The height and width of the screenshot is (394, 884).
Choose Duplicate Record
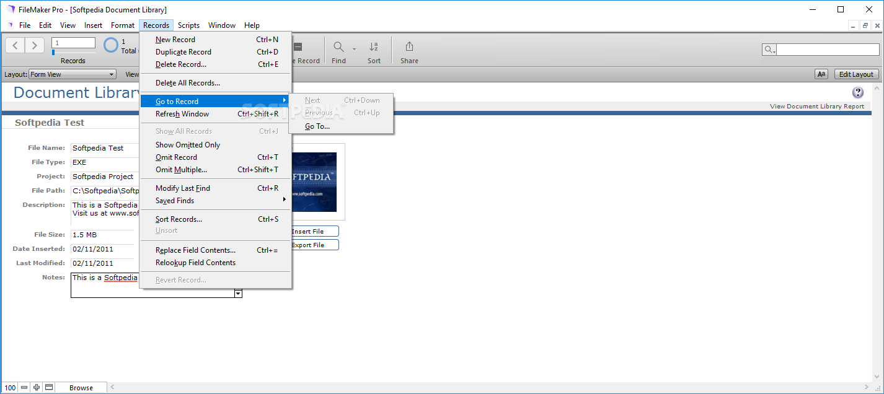(216, 52)
